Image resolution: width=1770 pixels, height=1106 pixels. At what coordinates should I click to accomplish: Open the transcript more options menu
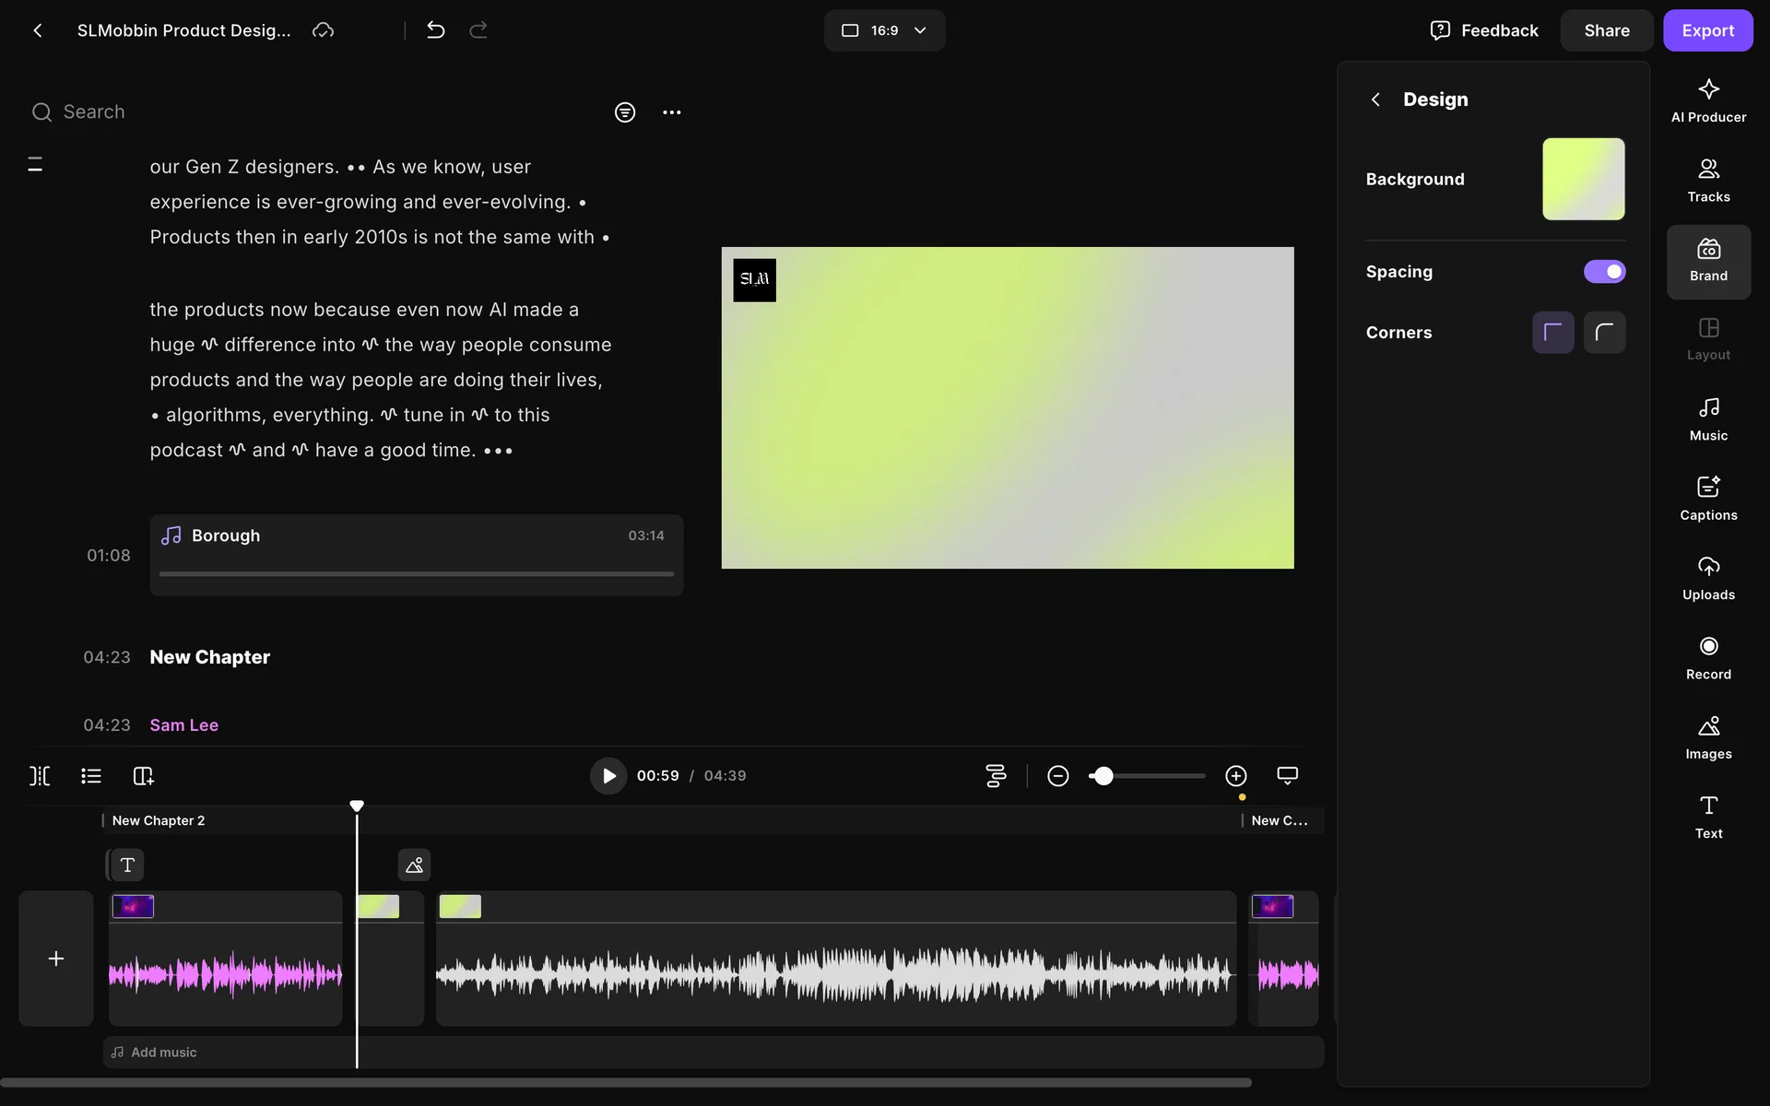tap(671, 112)
